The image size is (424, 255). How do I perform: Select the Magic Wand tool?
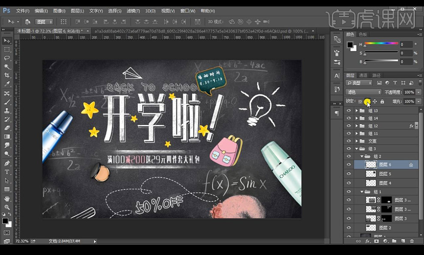pos(7,66)
